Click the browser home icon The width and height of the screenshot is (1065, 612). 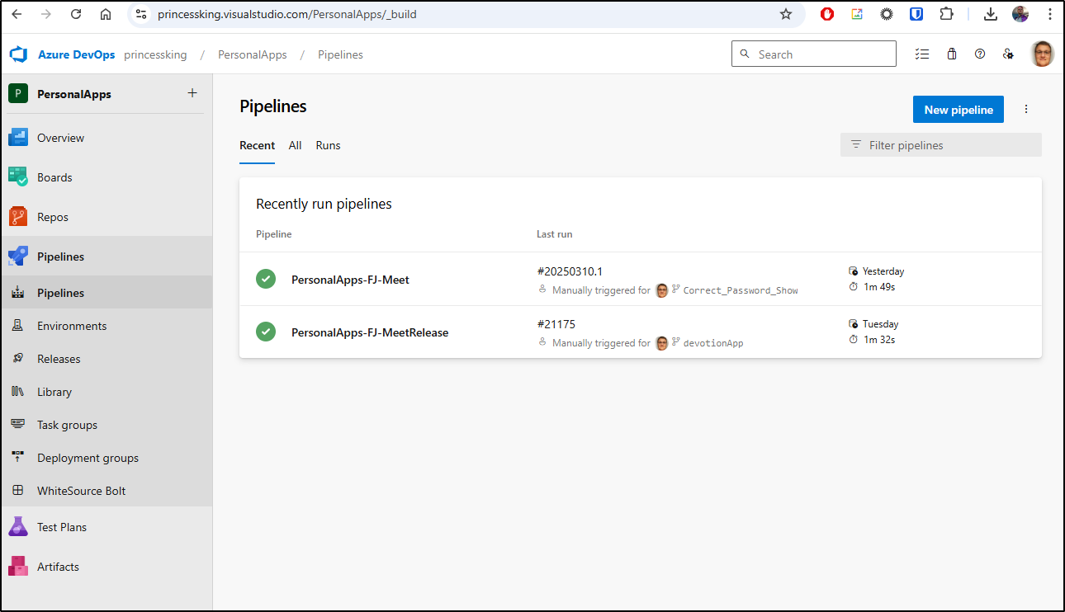click(x=106, y=14)
